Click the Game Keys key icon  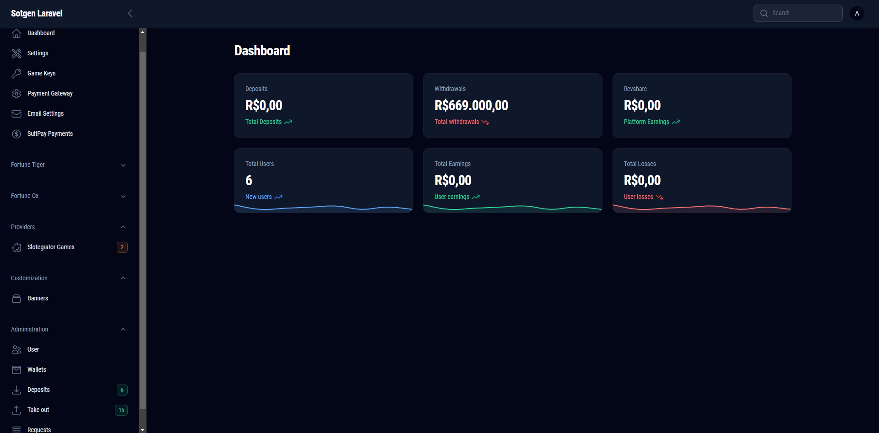tap(16, 74)
